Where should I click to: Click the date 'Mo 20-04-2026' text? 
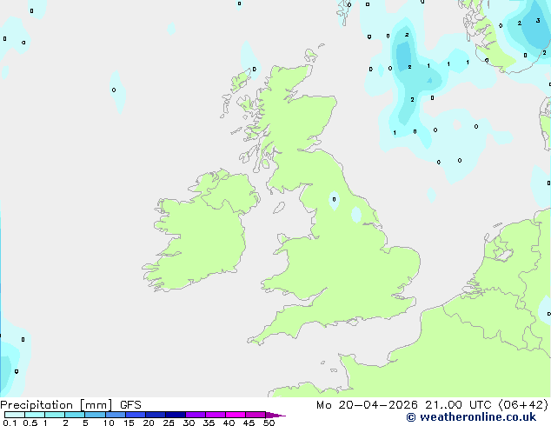367,405
